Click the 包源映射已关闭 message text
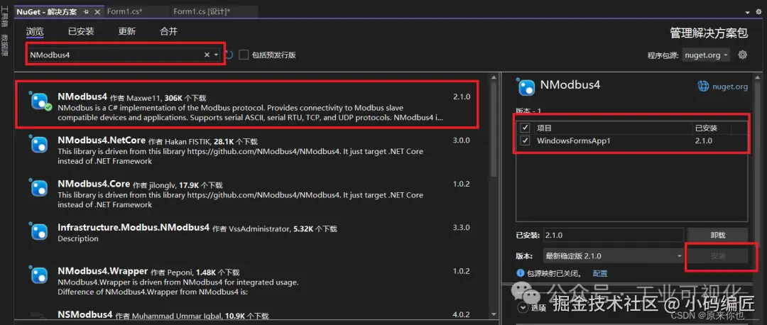Image resolution: width=767 pixels, height=325 pixels. pyautogui.click(x=555, y=273)
